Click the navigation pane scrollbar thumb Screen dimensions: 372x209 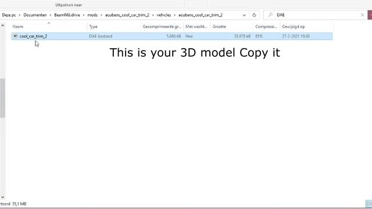(2, 98)
